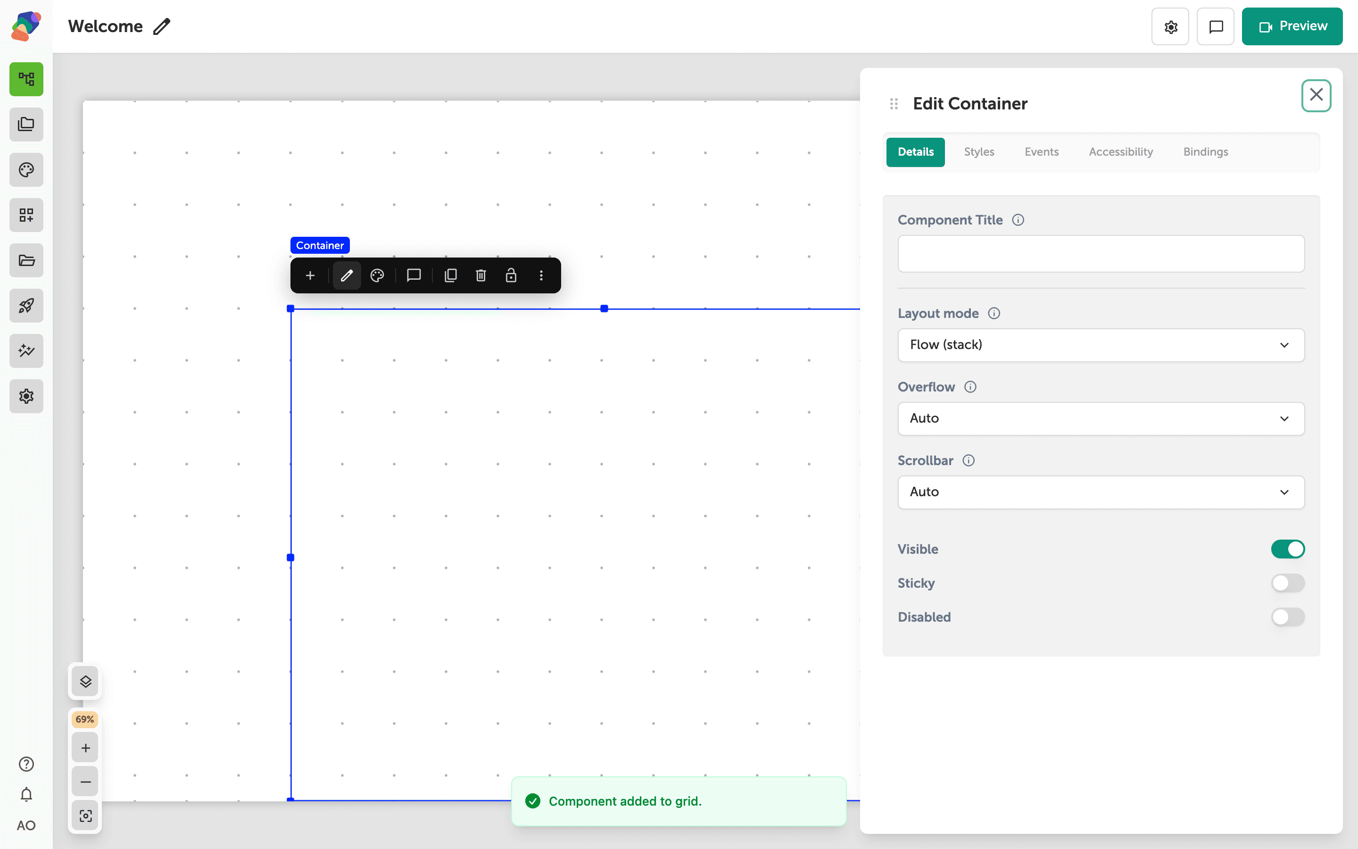1358x849 pixels.
Task: Expand the Overflow dropdown
Action: tap(1101, 418)
